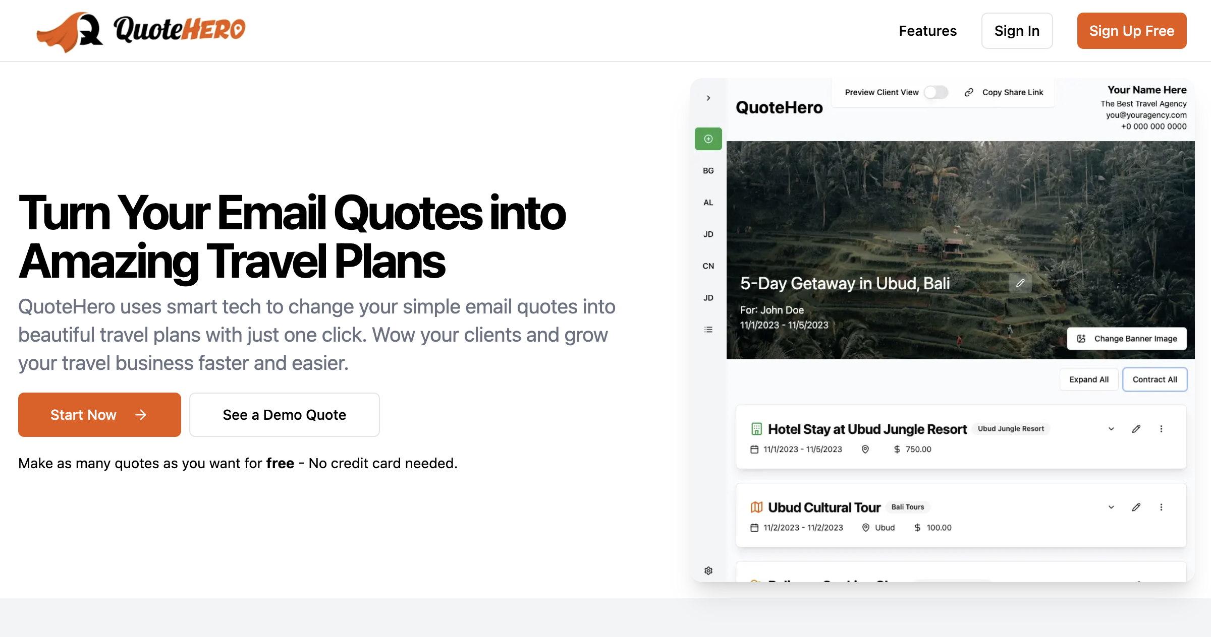Select the BG quote in the sidebar
The height and width of the screenshot is (637, 1211).
pyautogui.click(x=708, y=170)
